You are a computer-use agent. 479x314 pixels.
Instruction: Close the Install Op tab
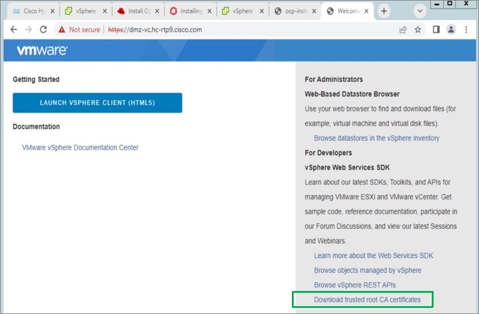point(157,12)
